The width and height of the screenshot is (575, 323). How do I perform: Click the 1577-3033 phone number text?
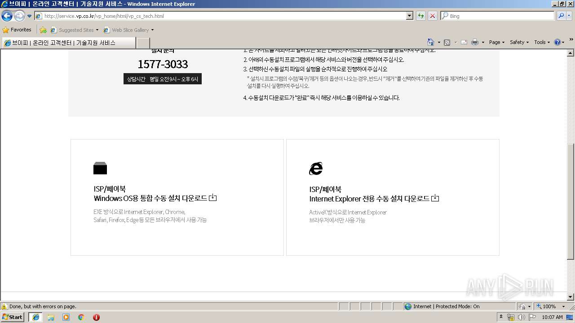(x=163, y=64)
